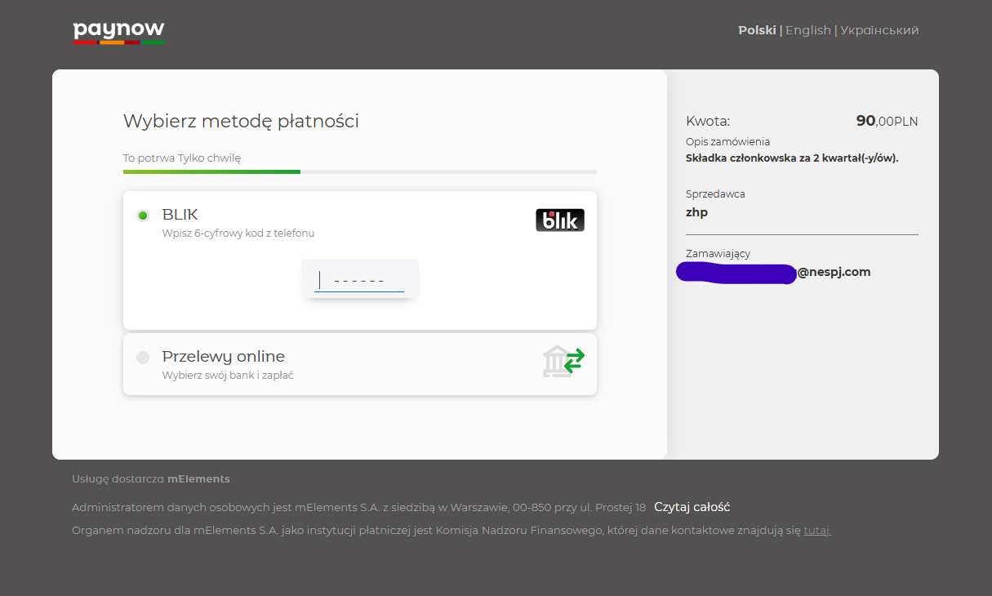
Task: Switch language to English
Action: 807,30
